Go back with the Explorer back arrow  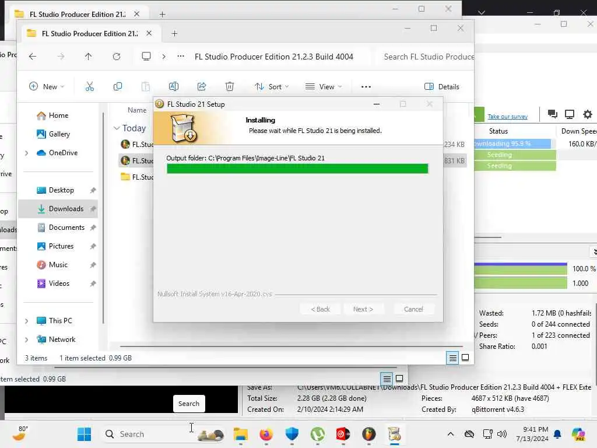click(x=33, y=57)
